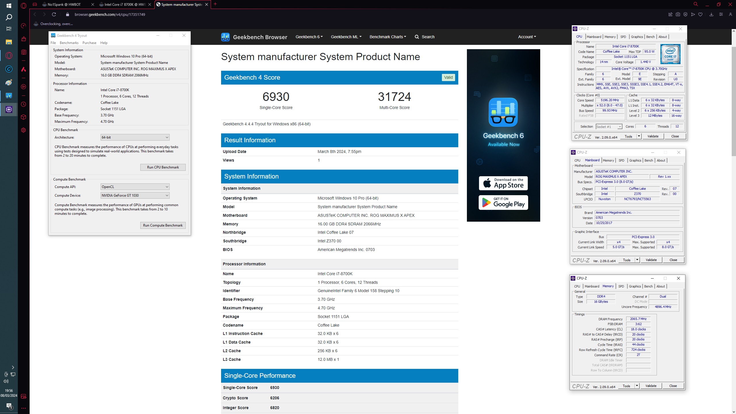Open the File menu in Geekbench 4
Screen dimensions: 736x414
[x=53, y=43]
